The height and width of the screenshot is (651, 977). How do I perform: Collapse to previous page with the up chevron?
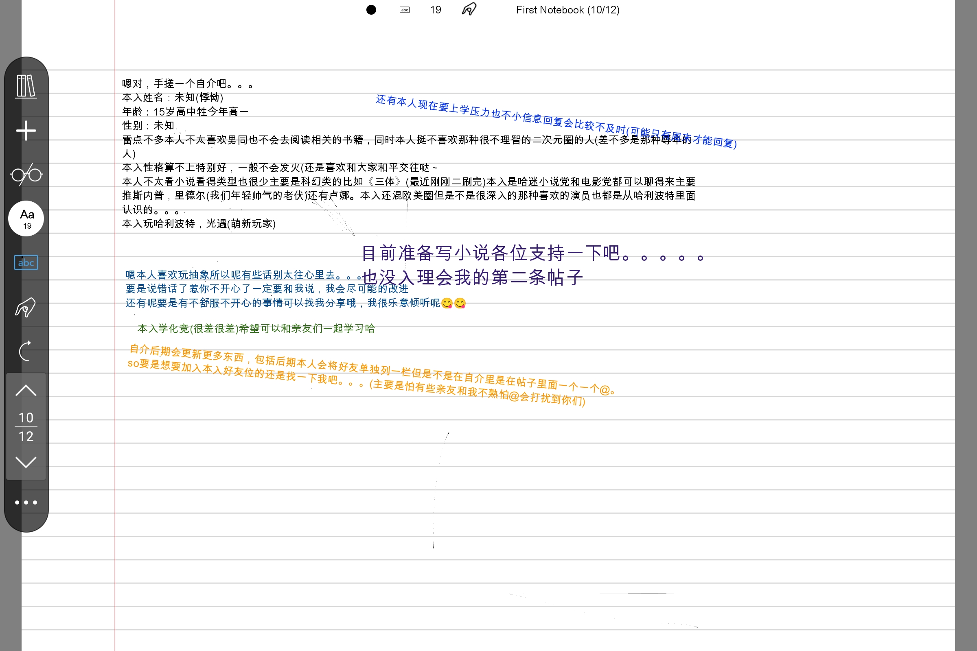[26, 390]
